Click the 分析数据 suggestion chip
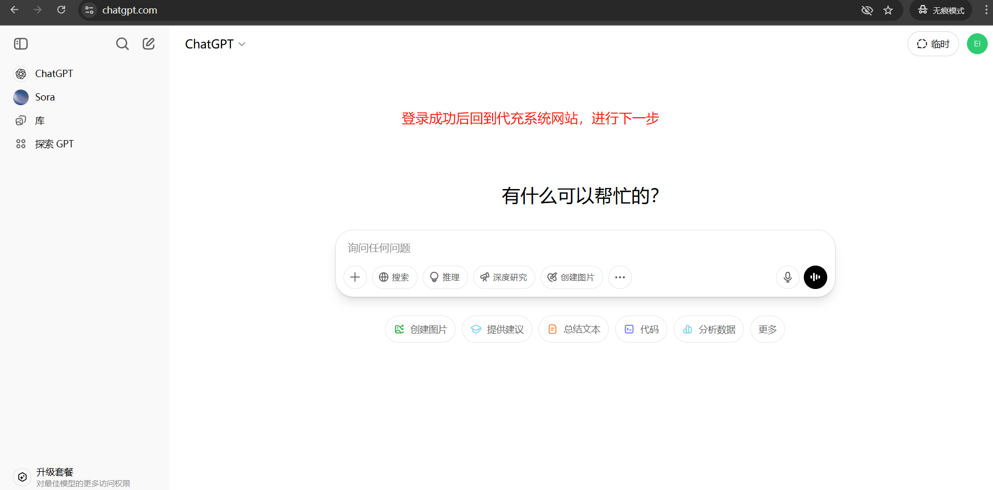The width and height of the screenshot is (993, 490). (708, 329)
